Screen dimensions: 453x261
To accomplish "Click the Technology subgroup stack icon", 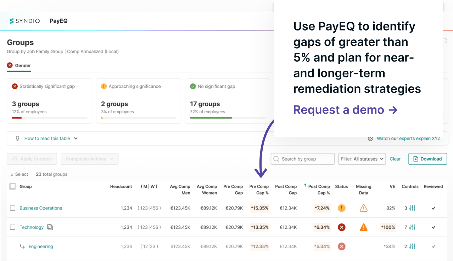I will [x=50, y=227].
